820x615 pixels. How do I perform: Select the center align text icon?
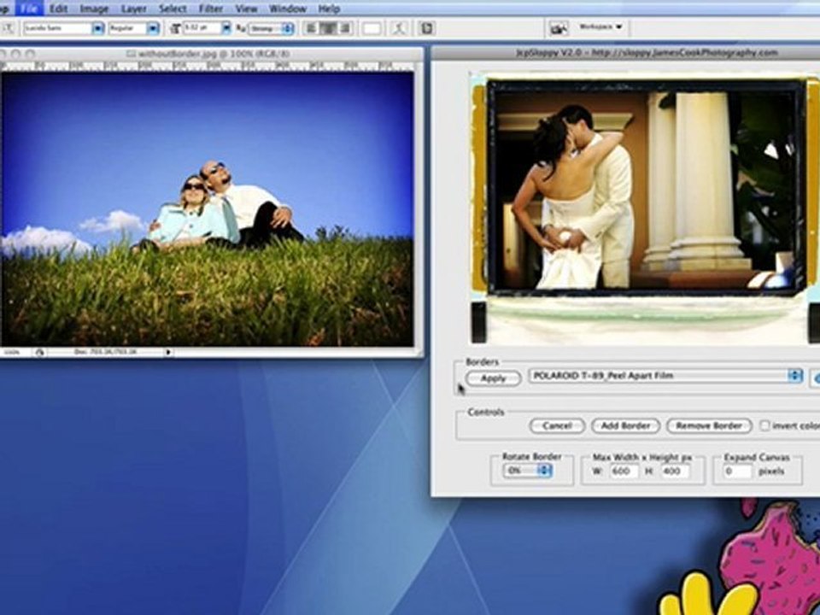coord(328,28)
